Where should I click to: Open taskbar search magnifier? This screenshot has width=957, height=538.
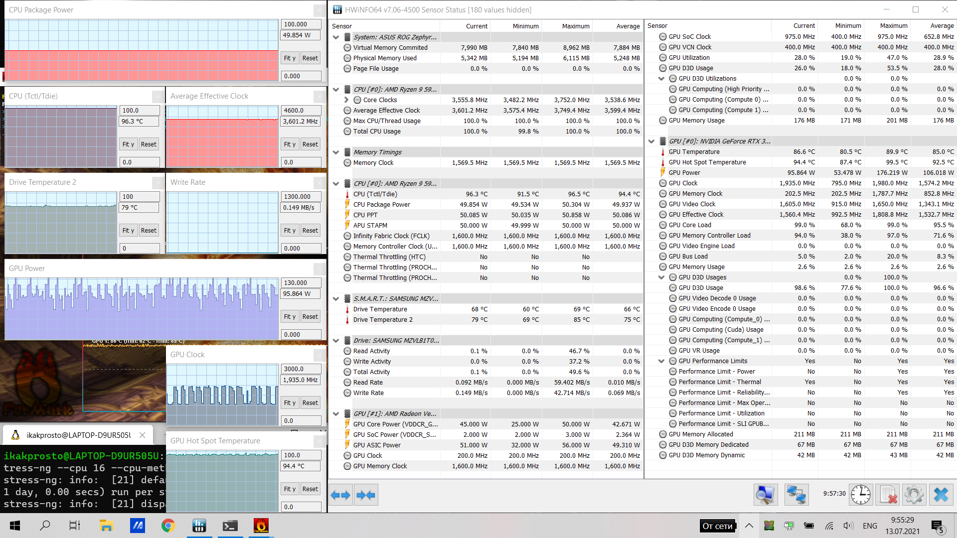click(x=45, y=526)
